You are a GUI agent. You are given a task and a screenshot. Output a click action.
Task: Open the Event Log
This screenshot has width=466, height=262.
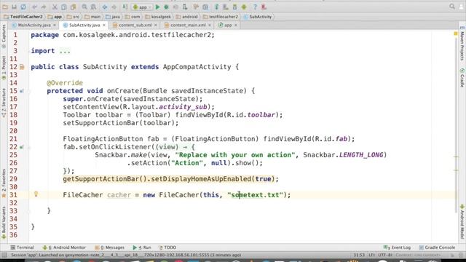397,247
